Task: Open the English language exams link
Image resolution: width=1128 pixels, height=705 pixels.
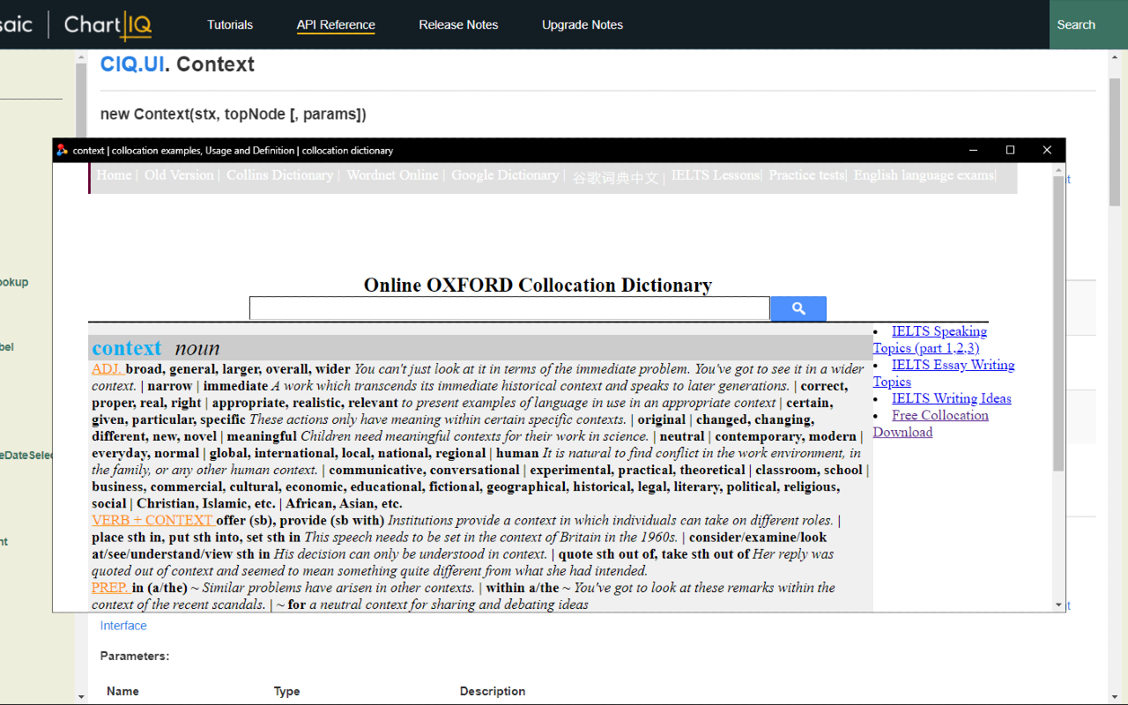Action: click(x=924, y=175)
